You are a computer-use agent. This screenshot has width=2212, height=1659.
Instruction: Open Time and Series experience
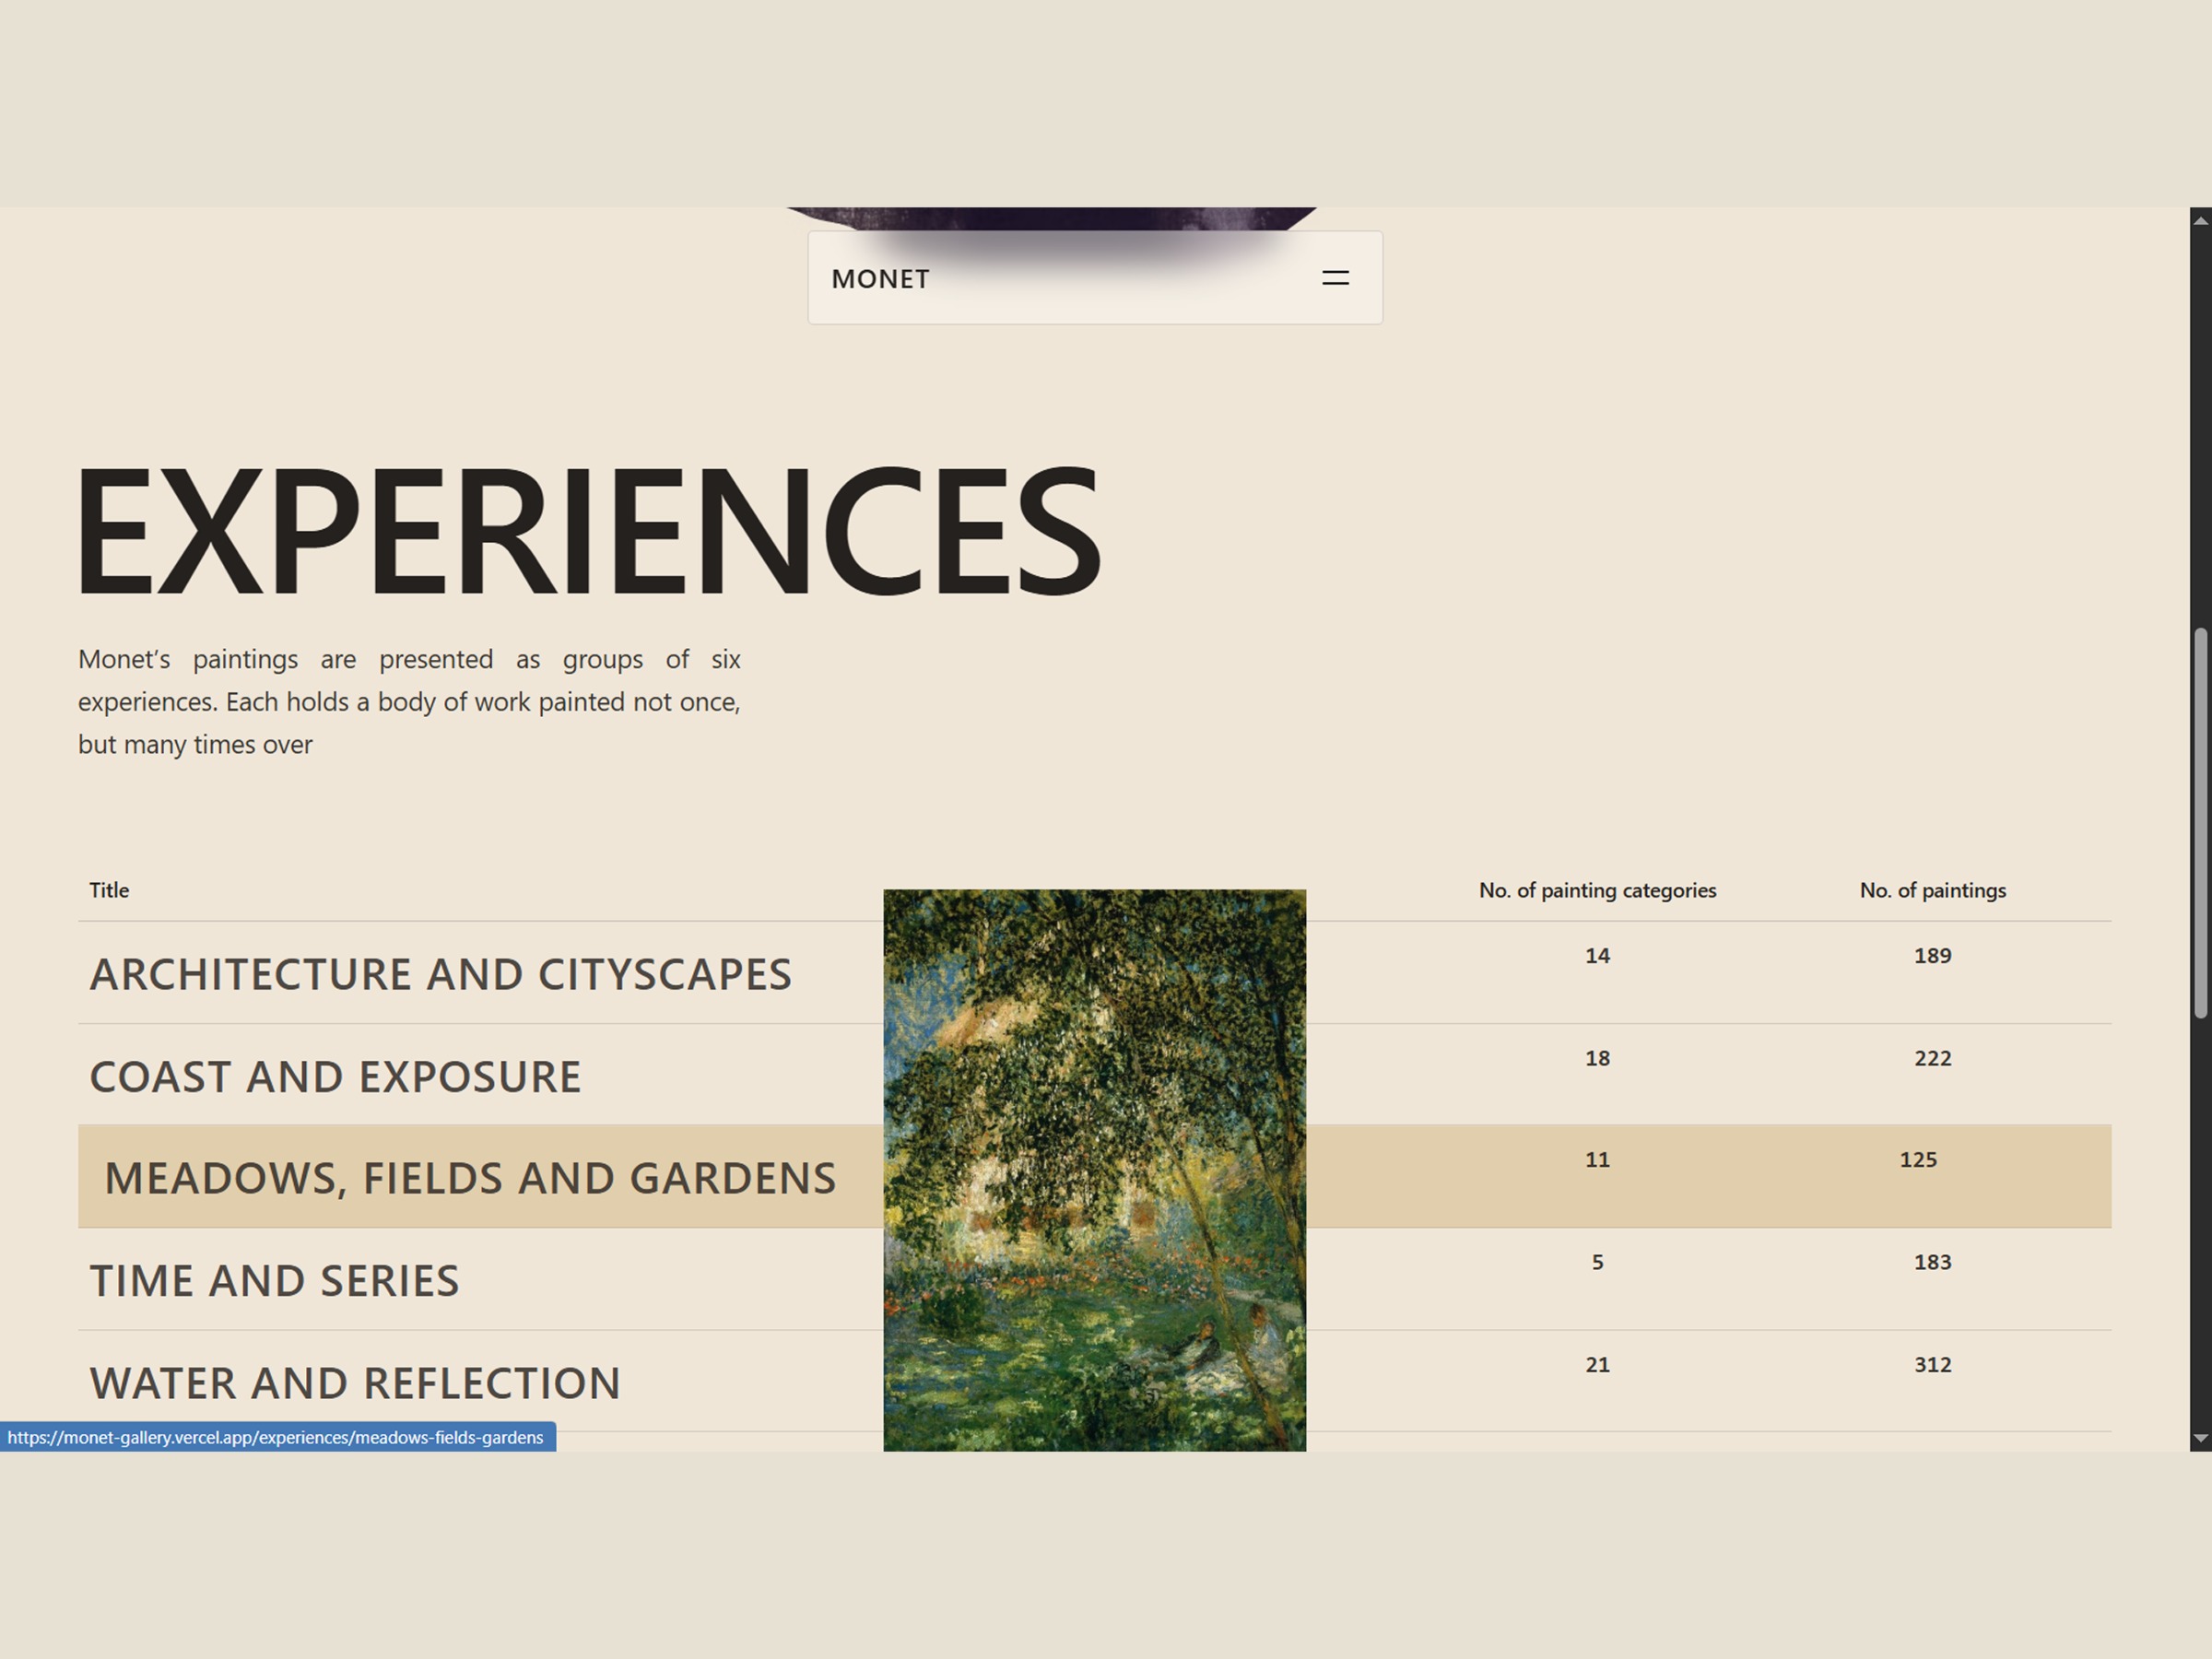274,1281
